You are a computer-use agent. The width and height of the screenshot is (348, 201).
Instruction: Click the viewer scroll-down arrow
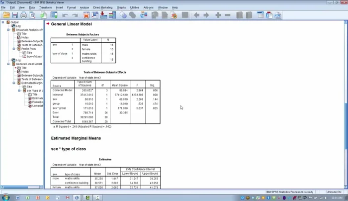[346, 187]
